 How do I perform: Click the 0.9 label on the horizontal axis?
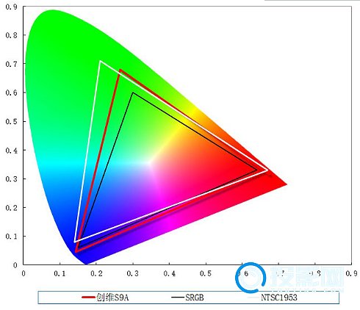click(x=352, y=273)
